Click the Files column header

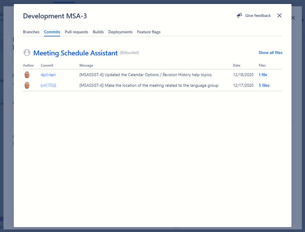tap(262, 65)
